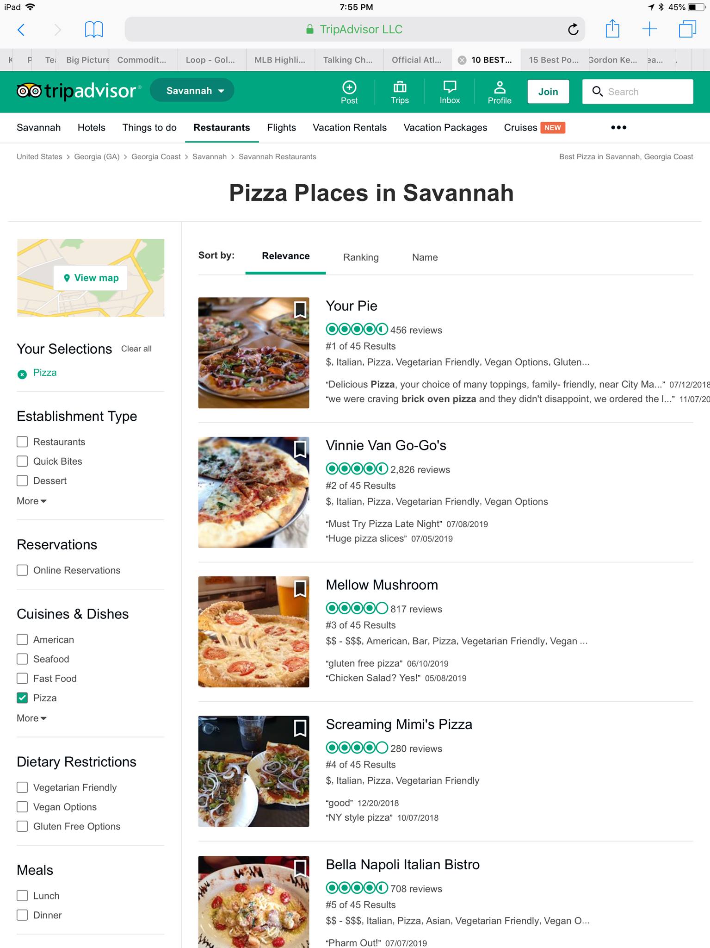710x948 pixels.
Task: Uncheck the Pizza cuisine checkbox
Action: [22, 698]
